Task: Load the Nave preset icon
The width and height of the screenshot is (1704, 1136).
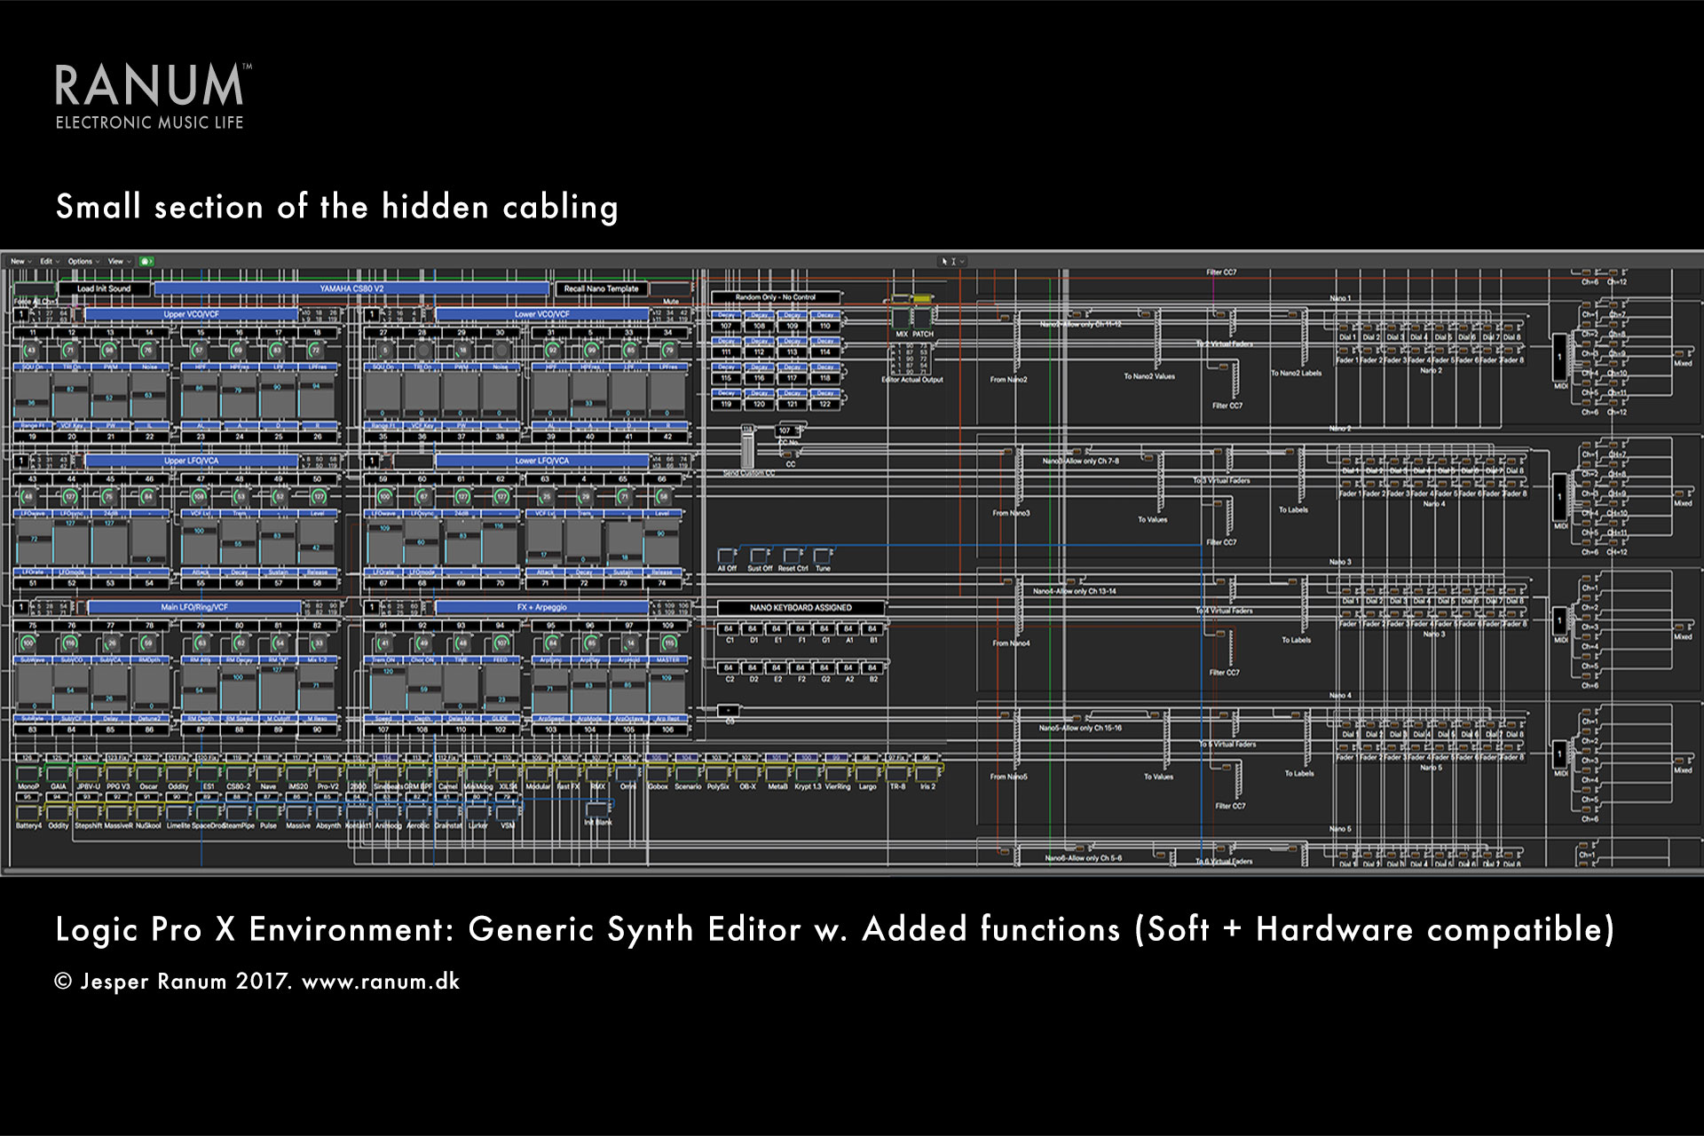Action: coord(268,774)
